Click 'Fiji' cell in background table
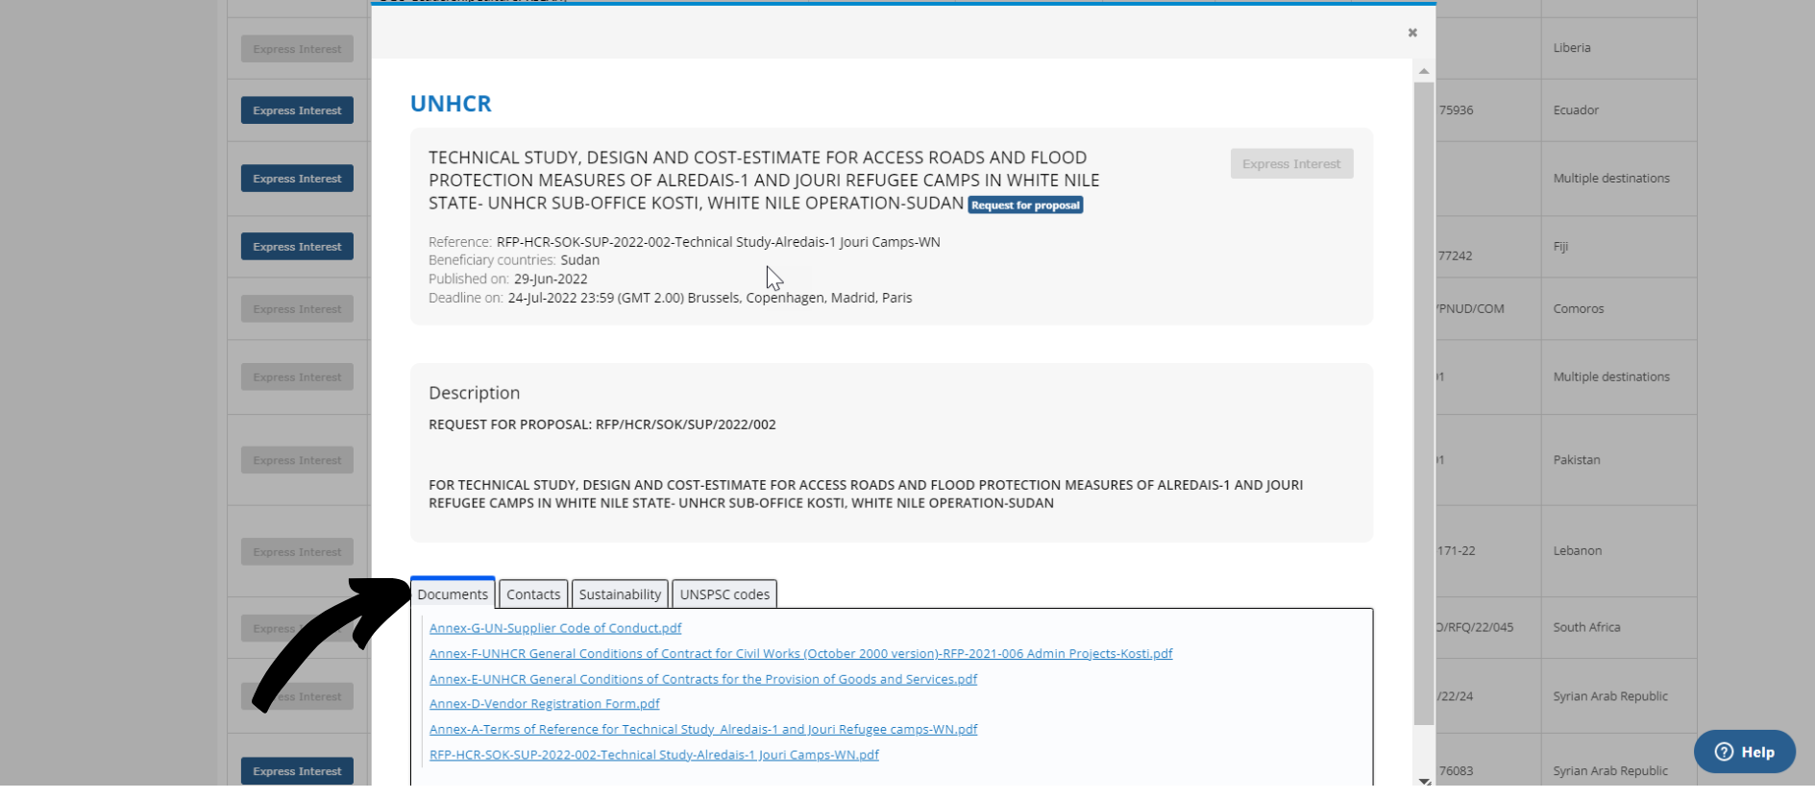This screenshot has width=1815, height=799. (1560, 247)
